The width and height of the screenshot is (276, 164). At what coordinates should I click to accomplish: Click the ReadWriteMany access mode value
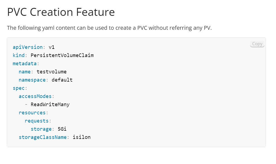(50, 104)
